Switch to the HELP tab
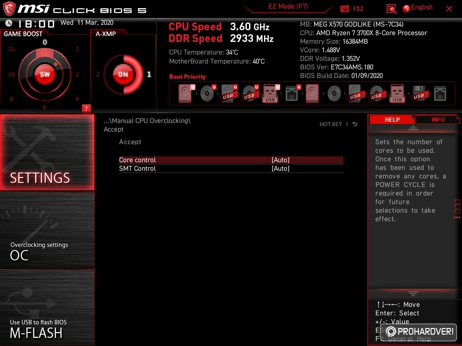The height and width of the screenshot is (346, 462). pos(392,119)
